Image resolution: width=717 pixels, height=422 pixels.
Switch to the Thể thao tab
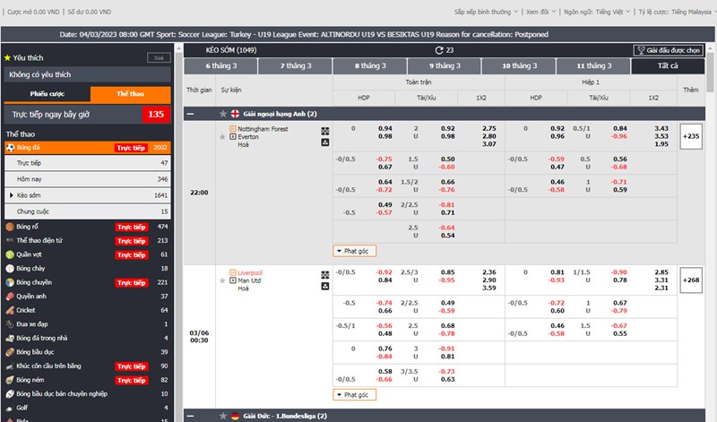coord(130,94)
